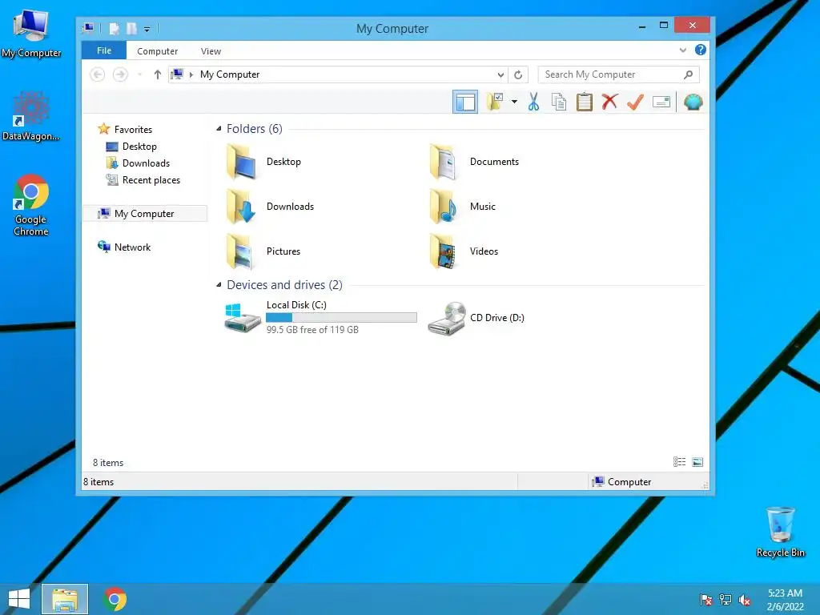Select Favorites in navigation pane
Viewport: 820px width, 615px height.
click(133, 129)
